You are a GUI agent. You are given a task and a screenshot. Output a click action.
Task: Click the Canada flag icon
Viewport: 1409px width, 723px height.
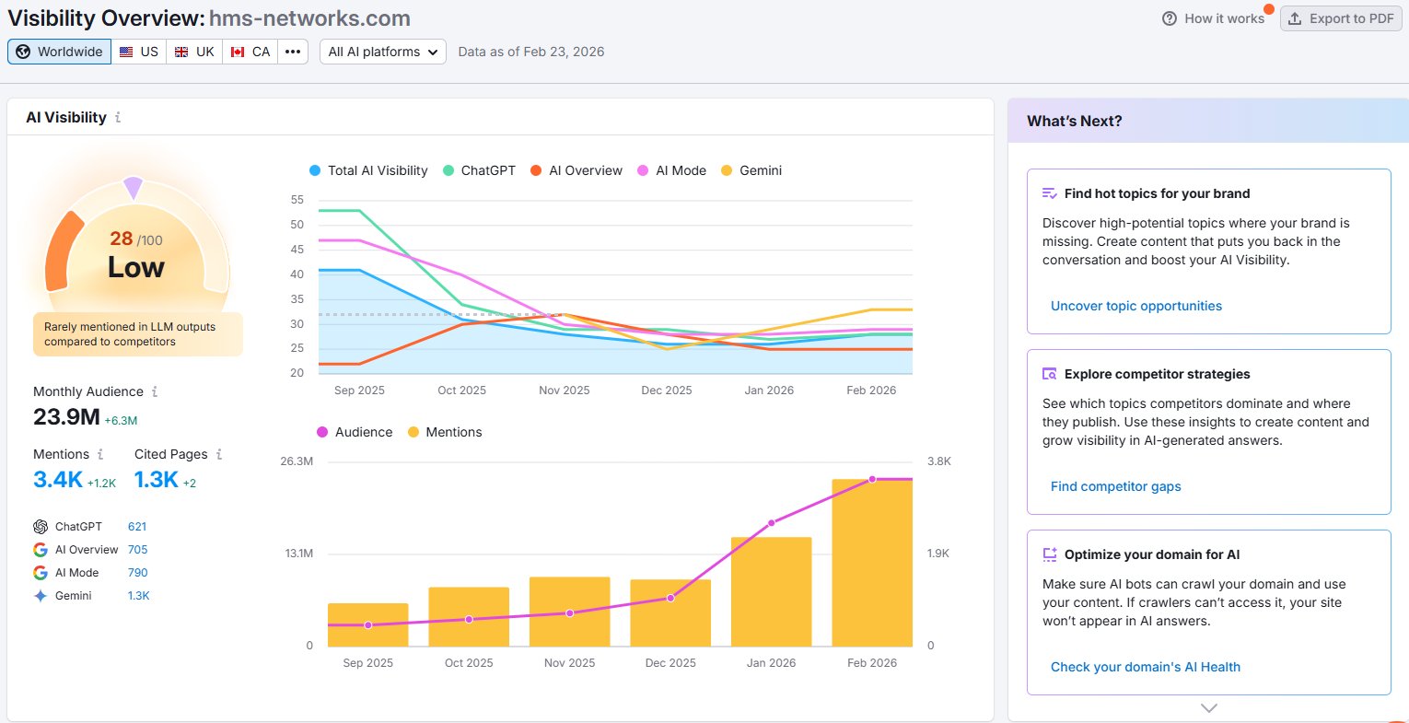238,52
